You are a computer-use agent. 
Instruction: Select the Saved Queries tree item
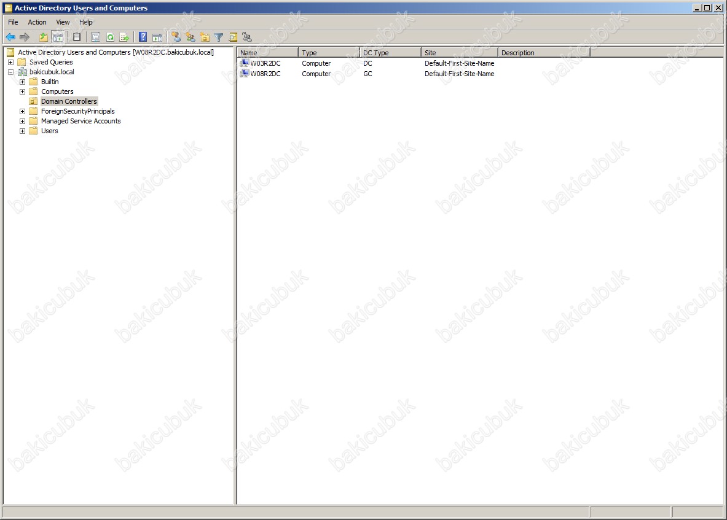51,62
